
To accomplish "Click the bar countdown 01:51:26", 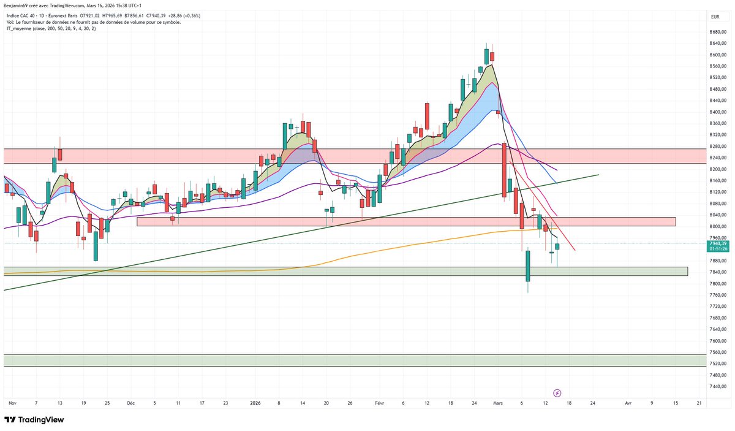I will tap(718, 249).
